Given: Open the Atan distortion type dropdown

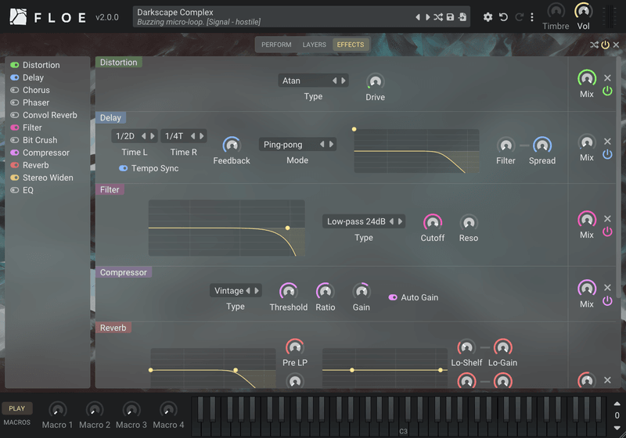Looking at the screenshot, I should coord(314,81).
